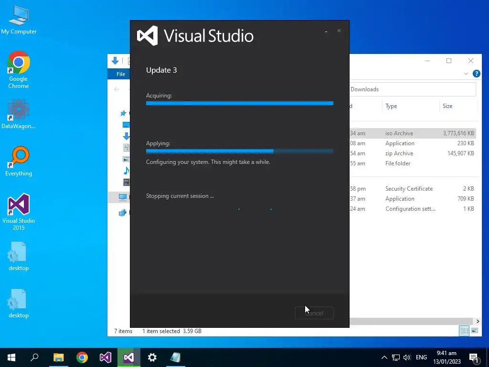Click the ENG language indicator
Screen dimensions: 489x367
point(421,357)
